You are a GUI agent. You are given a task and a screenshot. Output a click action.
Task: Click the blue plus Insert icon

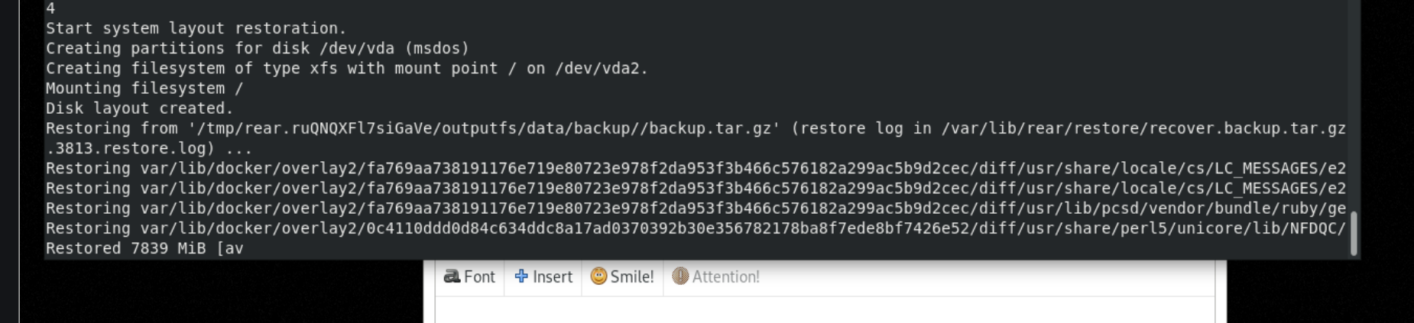click(x=521, y=276)
